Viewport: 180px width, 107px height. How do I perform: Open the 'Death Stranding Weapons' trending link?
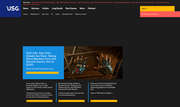pos(134,2)
